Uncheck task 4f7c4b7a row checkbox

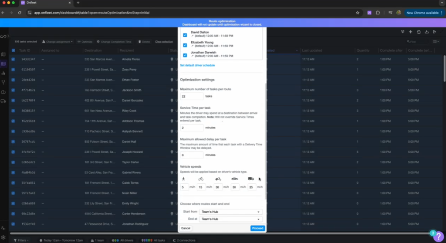13,90
